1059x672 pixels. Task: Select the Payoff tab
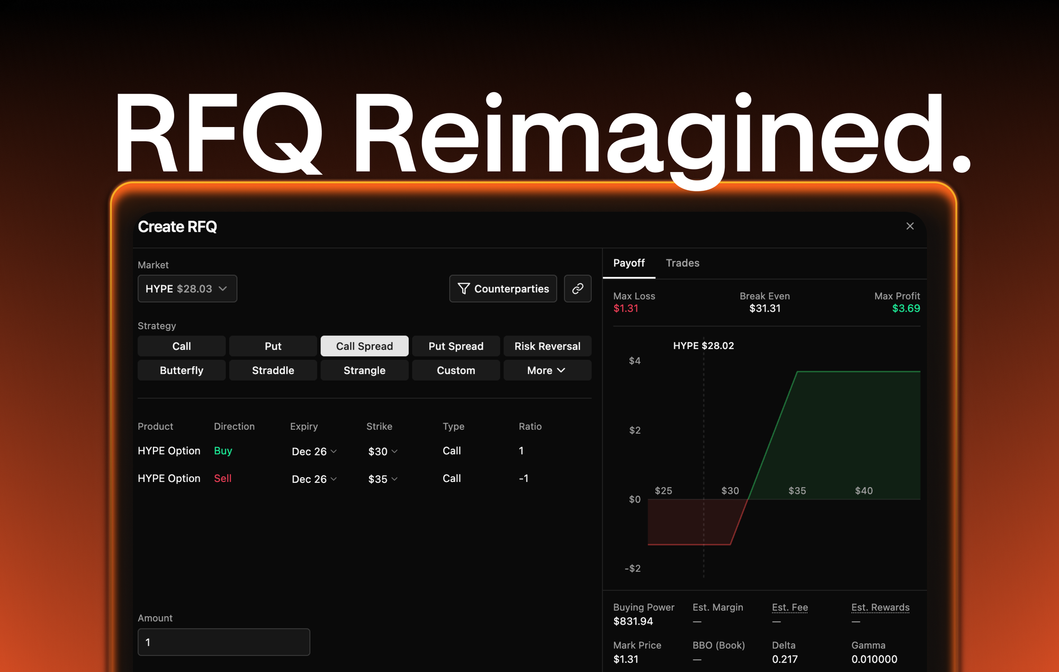(629, 263)
